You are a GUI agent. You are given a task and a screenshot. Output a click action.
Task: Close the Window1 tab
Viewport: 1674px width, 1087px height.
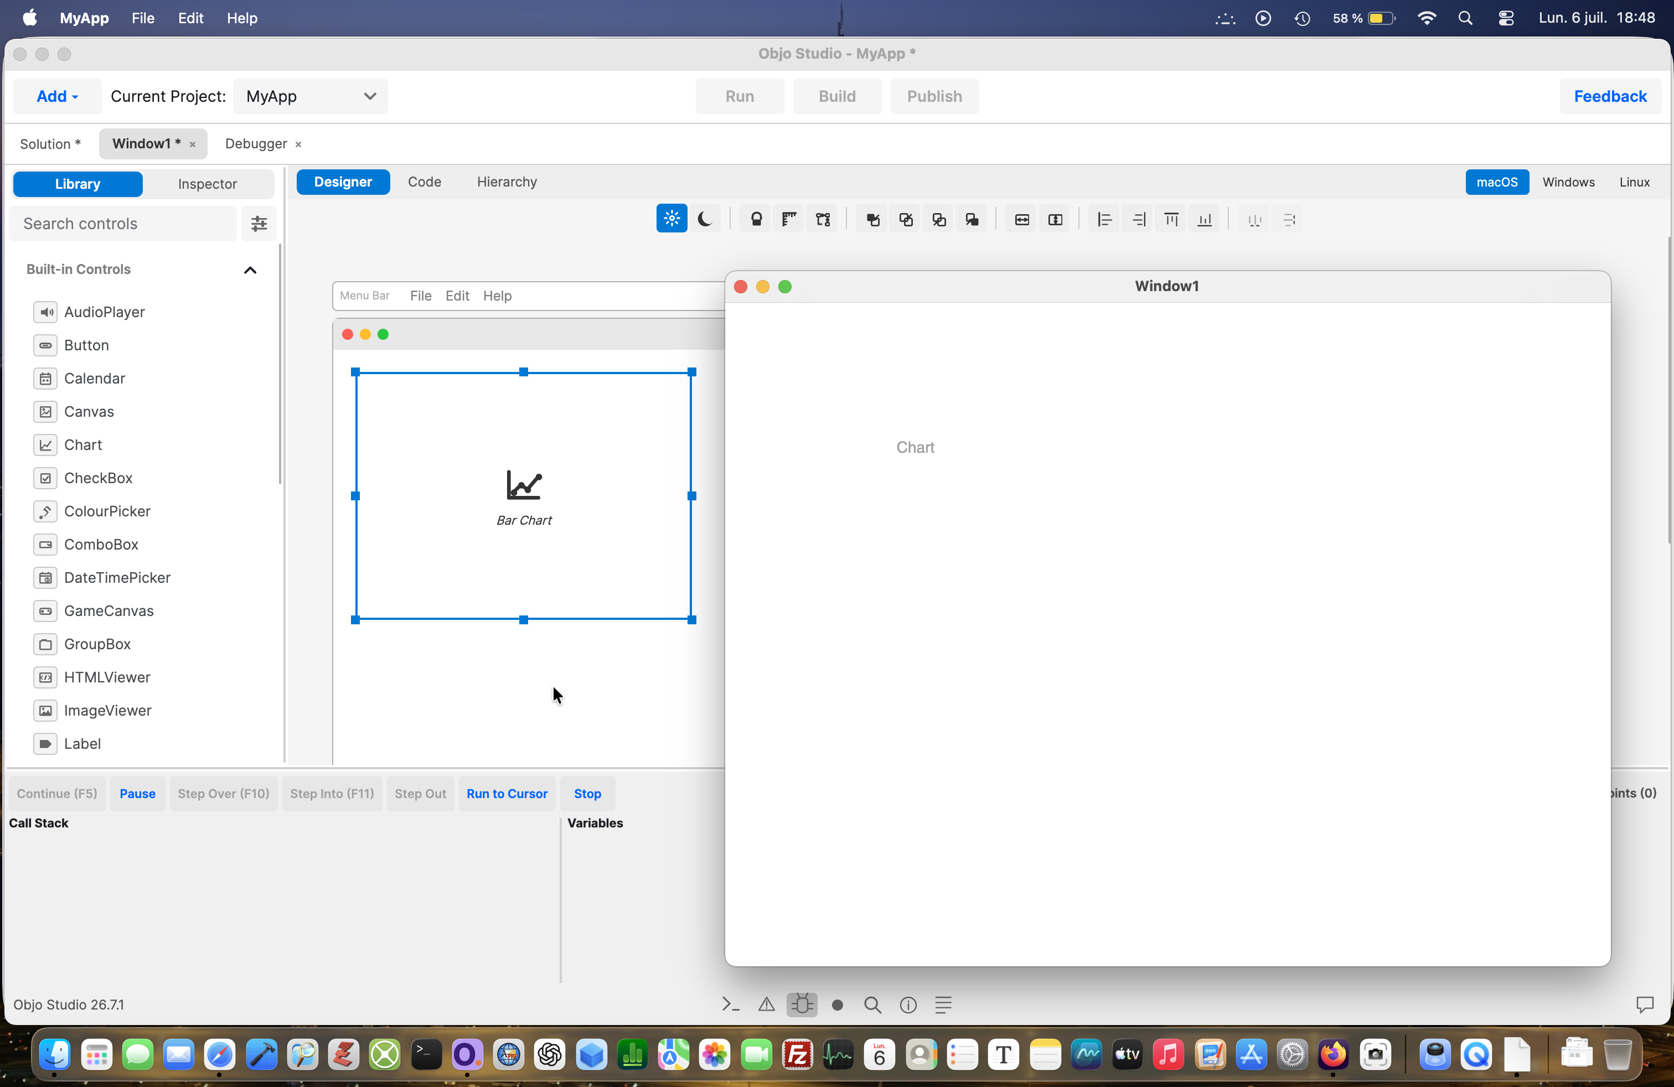(x=192, y=144)
